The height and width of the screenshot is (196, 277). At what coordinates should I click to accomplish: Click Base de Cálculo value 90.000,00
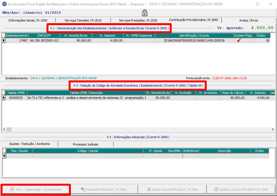coord(233,98)
